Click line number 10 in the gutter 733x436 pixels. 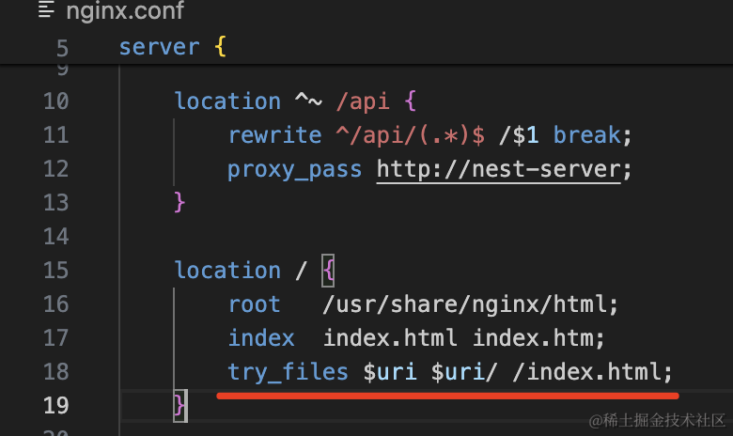(x=55, y=101)
